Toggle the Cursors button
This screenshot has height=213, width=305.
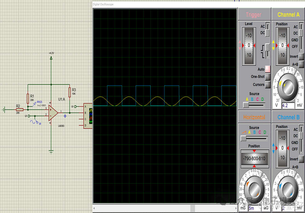268,84
